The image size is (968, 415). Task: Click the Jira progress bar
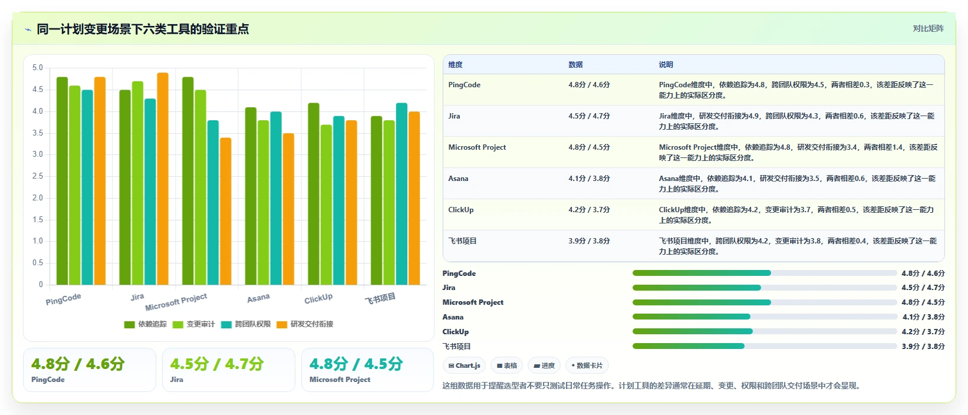(765, 288)
